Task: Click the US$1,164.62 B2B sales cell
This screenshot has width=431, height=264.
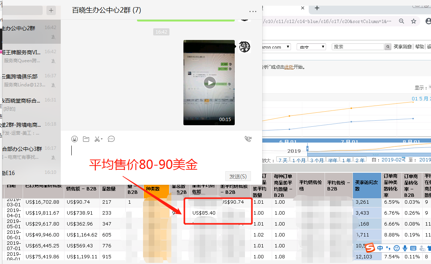Action: pyautogui.click(x=82, y=235)
